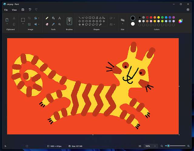The width and height of the screenshot is (194, 151).
Task: Undo the last action
Action: click(x=30, y=10)
